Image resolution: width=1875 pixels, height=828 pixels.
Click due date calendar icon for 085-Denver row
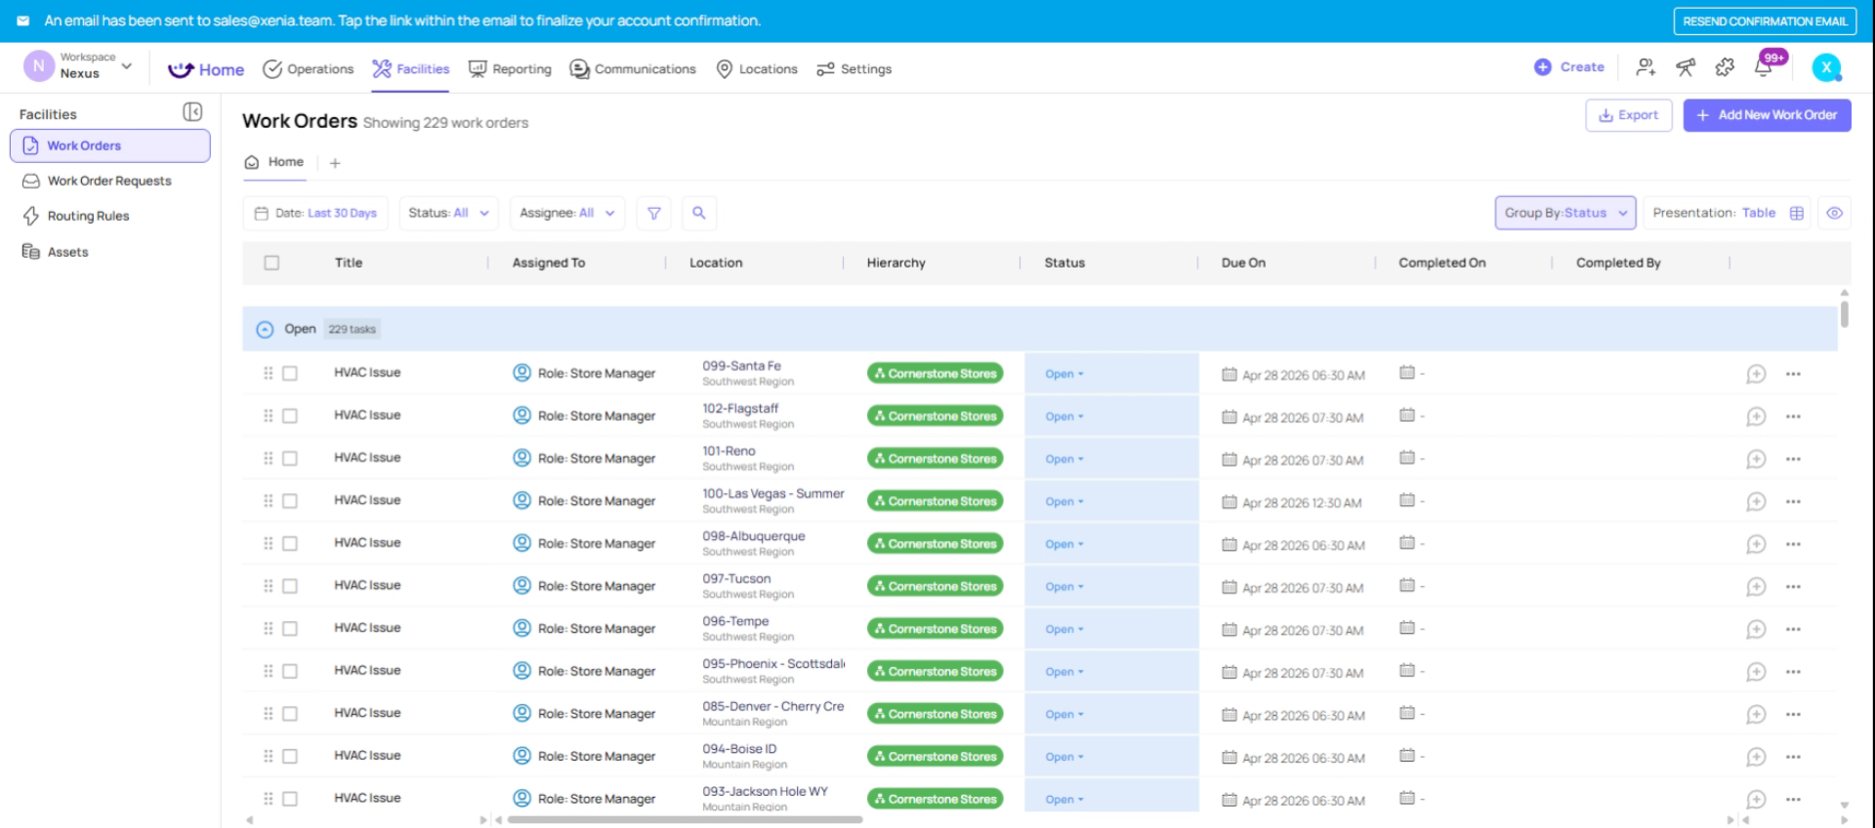click(x=1229, y=715)
